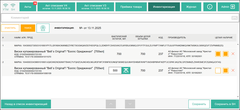Click the orange Поиск button
This screenshot has width=240, height=110.
point(28,28)
